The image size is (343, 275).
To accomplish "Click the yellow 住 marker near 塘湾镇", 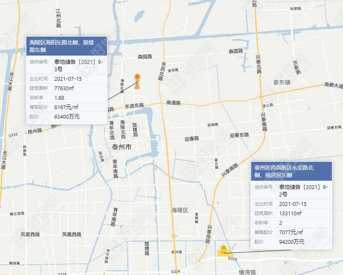I will pyautogui.click(x=224, y=247).
